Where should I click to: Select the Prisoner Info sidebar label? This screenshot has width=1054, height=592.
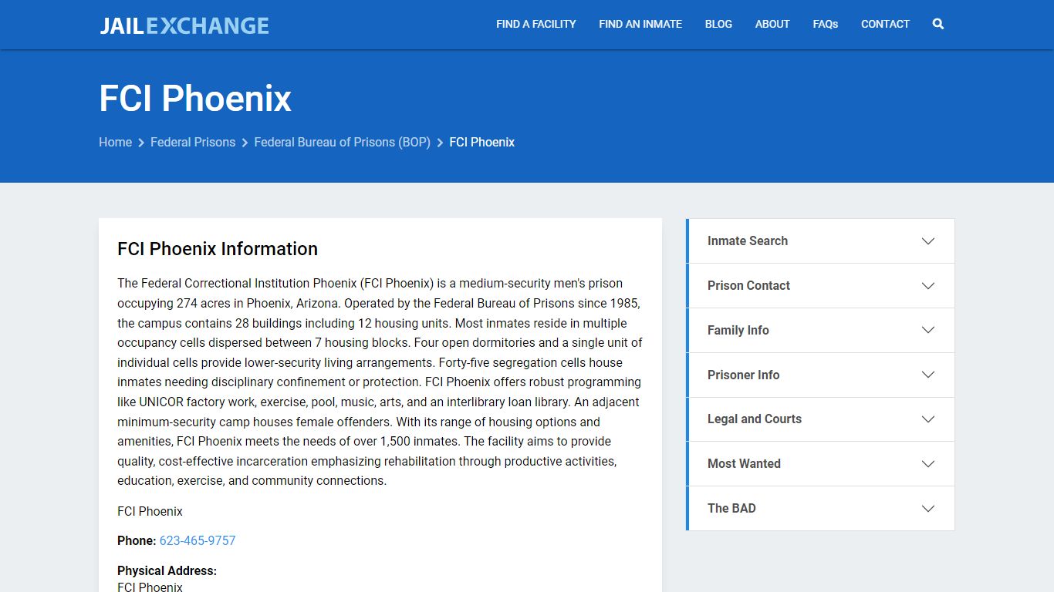pyautogui.click(x=743, y=375)
